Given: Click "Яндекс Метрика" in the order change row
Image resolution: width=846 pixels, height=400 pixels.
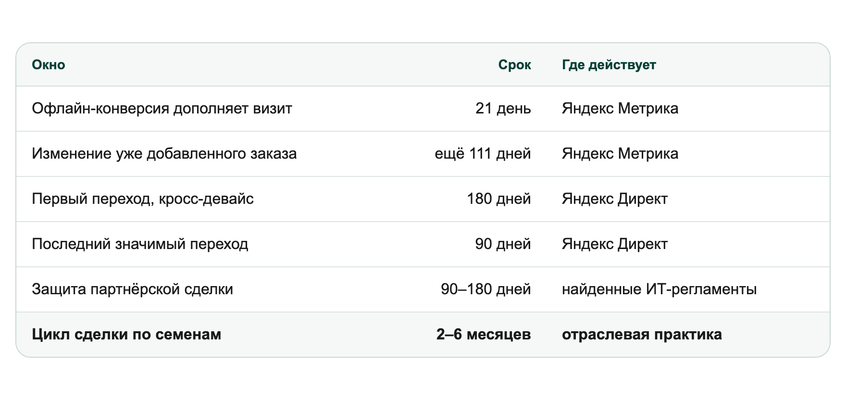Looking at the screenshot, I should 620,154.
